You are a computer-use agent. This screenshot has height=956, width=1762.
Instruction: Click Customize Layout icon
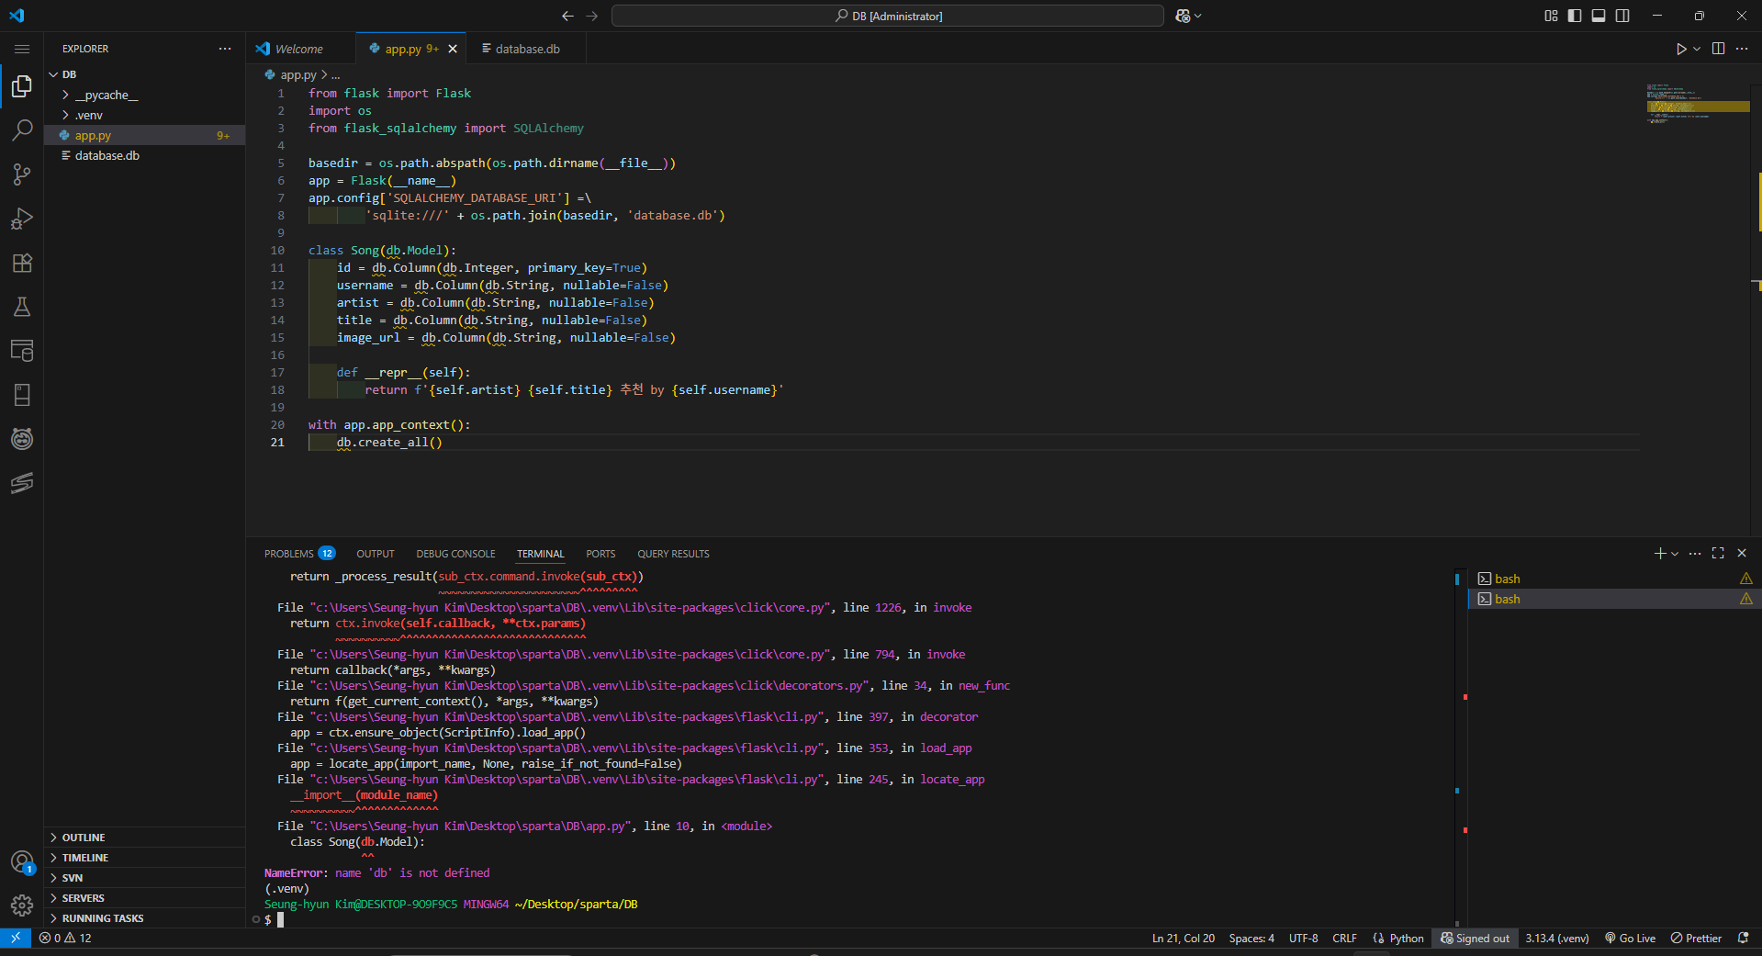(x=1551, y=16)
